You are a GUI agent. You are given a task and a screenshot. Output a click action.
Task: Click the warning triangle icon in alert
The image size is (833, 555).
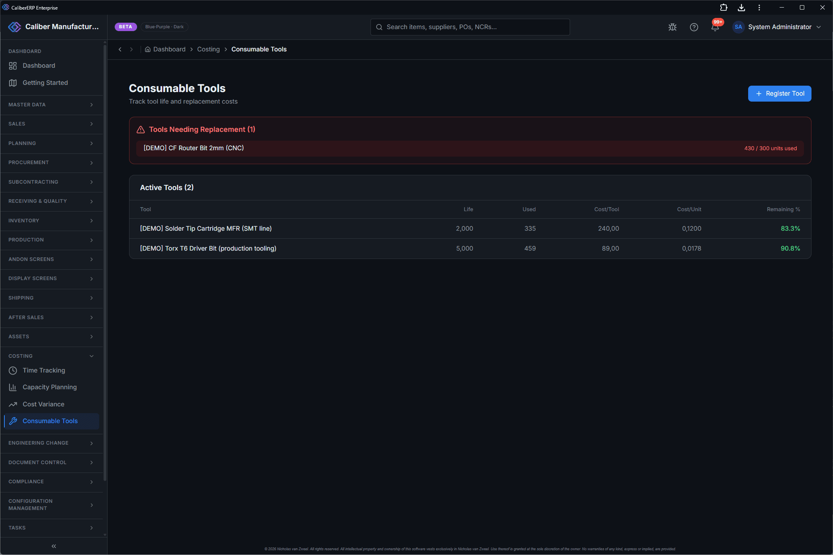pyautogui.click(x=141, y=129)
